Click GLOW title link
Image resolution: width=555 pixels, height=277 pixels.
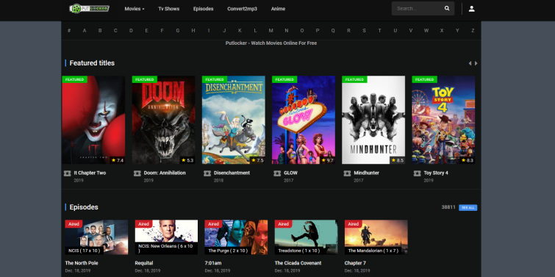[290, 173]
